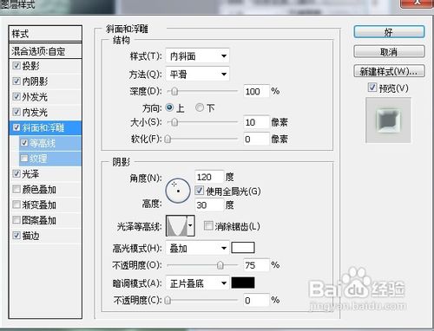Select the 下 direction radio button
Image resolution: width=434 pixels, height=331 pixels.
pyautogui.click(x=200, y=107)
